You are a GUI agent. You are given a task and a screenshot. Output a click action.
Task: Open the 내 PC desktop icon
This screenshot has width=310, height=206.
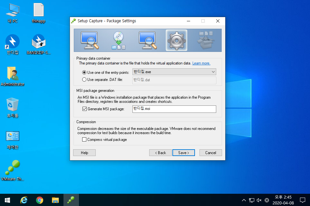tap(13, 13)
